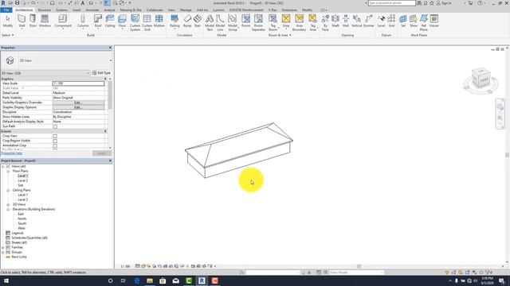This screenshot has width=510, height=286.
Task: Click the Windows Start button
Action: pos(6,280)
